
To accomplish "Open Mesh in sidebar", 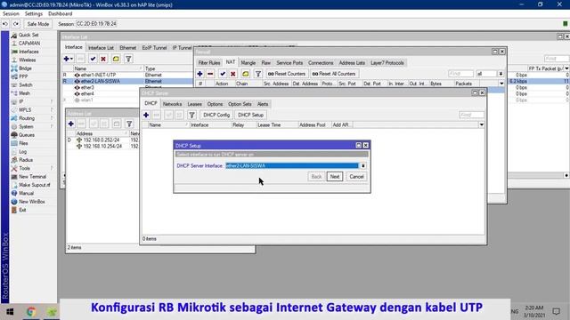I will [x=24, y=93].
